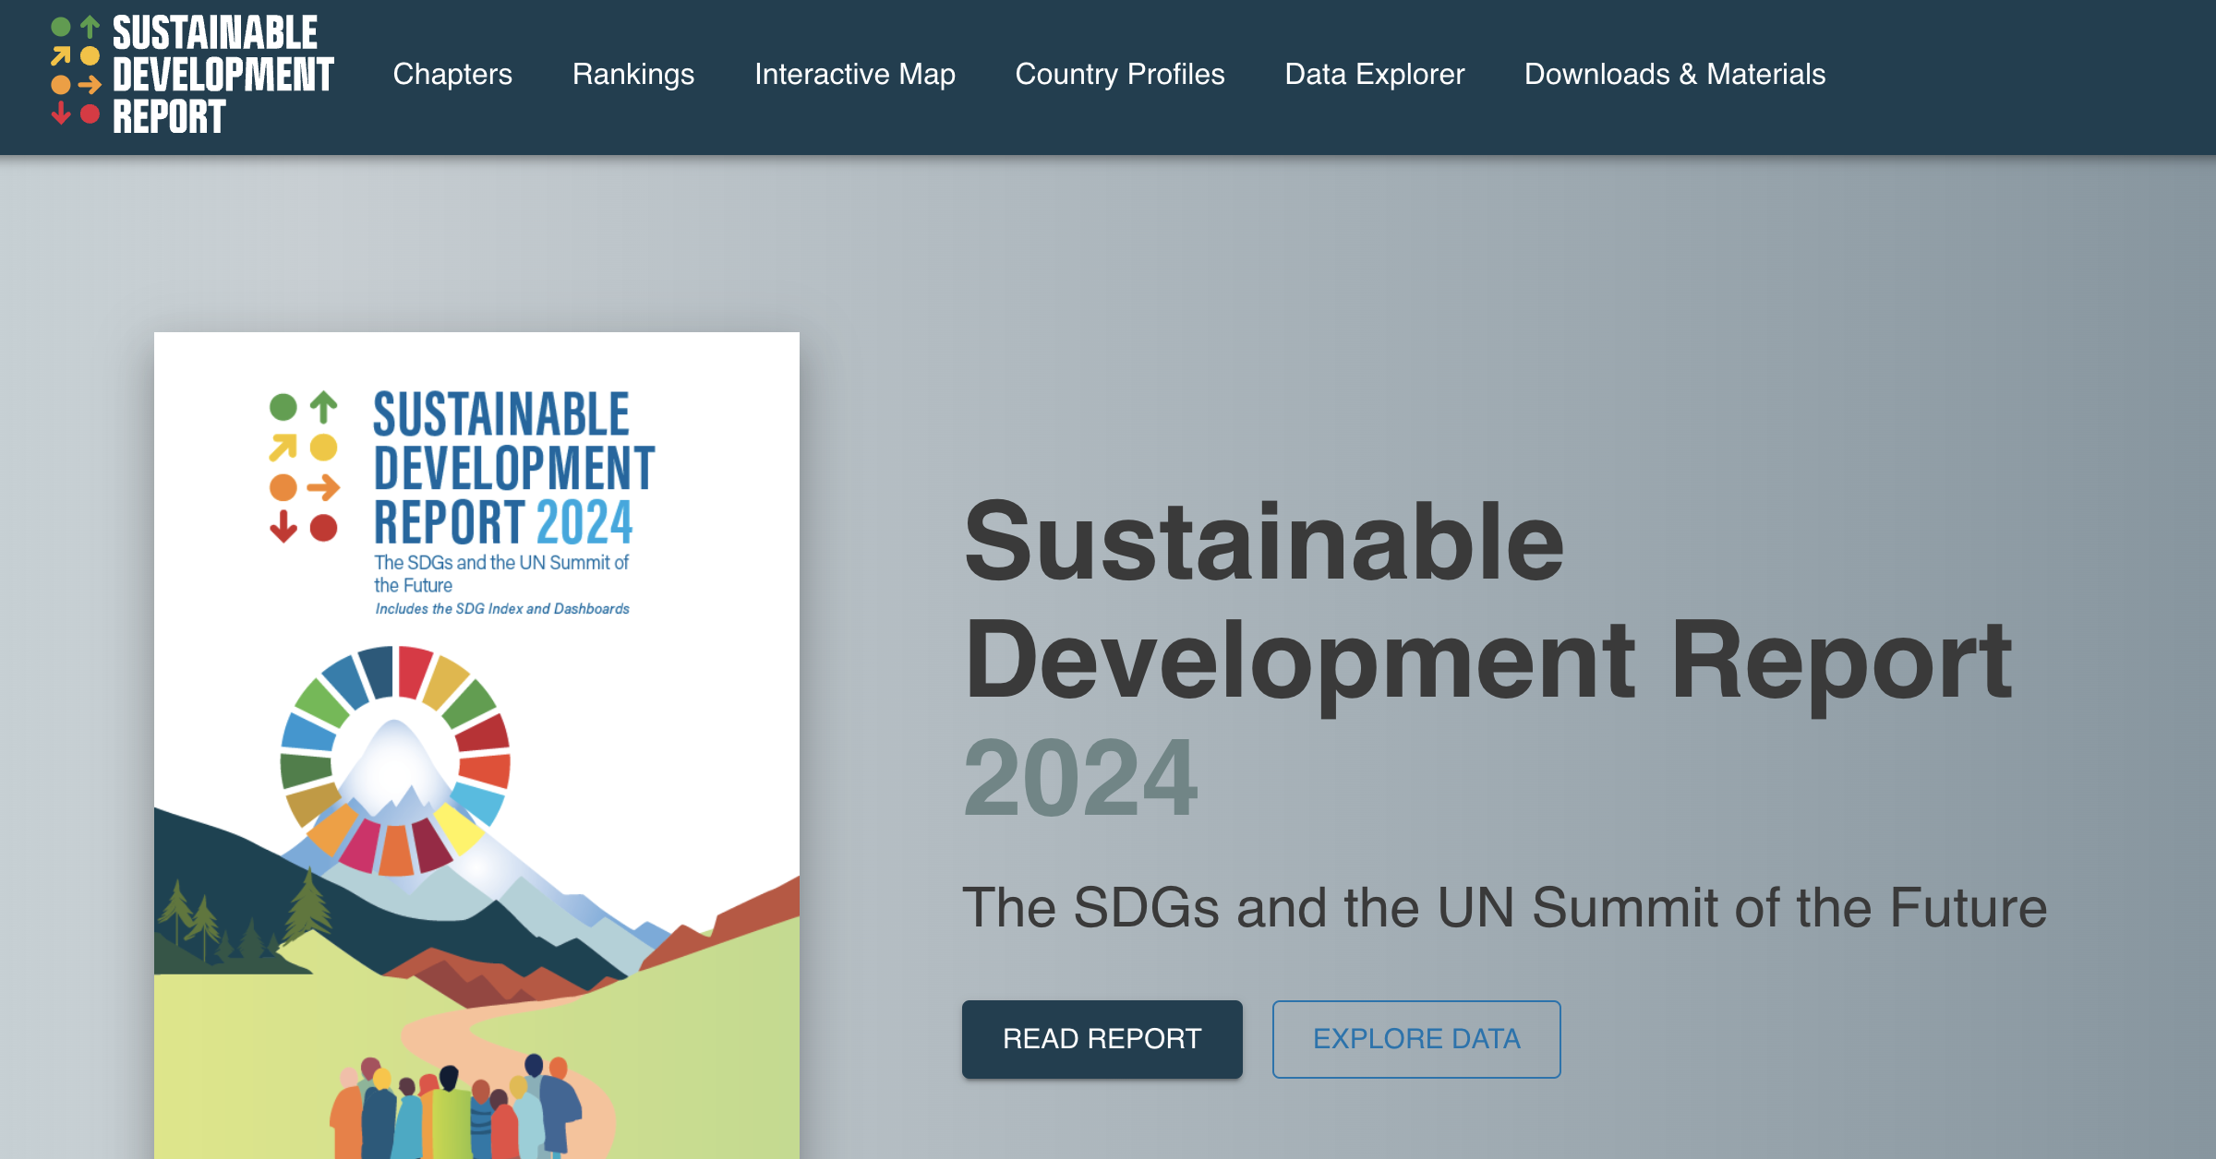Open the Interactive Map
This screenshot has height=1159, width=2216.
855,74
